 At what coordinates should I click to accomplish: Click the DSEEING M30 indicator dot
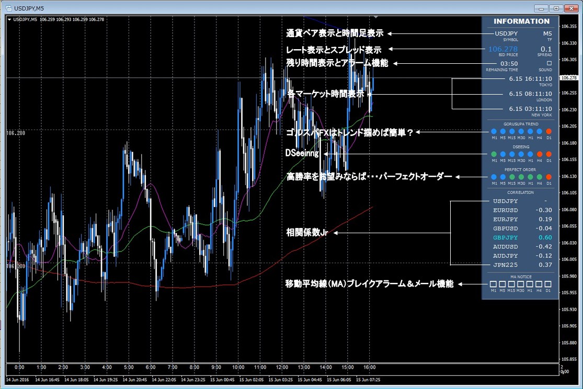[521, 154]
